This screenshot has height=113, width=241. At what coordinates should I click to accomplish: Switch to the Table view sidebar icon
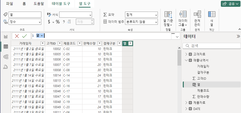tap(6, 47)
